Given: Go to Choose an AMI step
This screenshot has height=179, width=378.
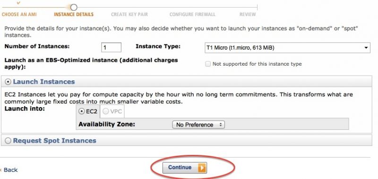Looking at the screenshot, I should [x=19, y=15].
